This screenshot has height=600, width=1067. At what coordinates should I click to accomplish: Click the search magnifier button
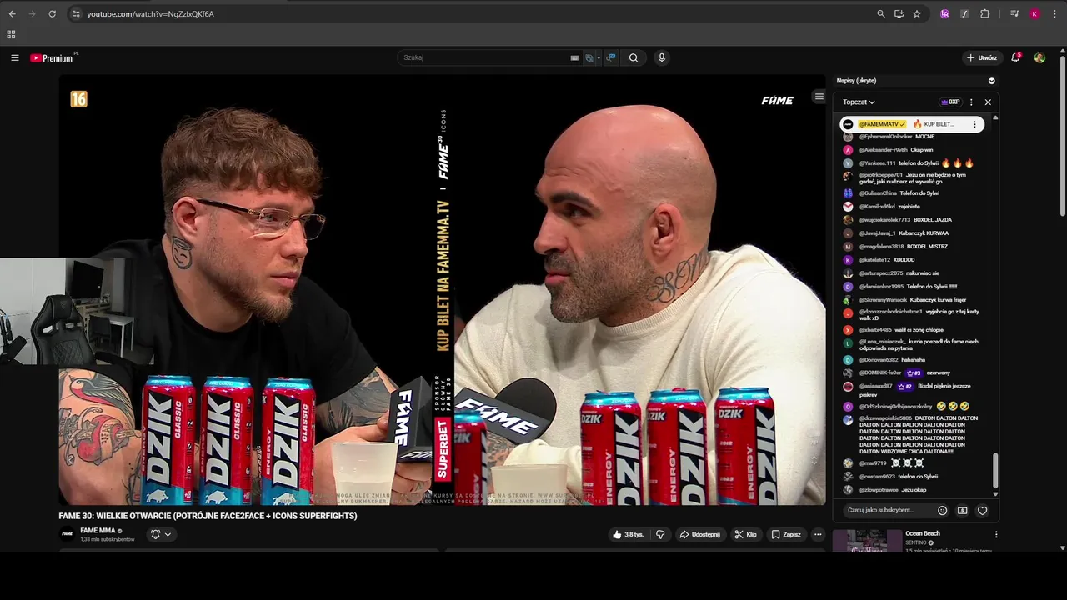coord(634,57)
